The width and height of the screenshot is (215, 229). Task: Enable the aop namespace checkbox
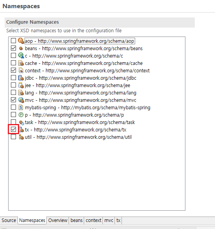click(14, 41)
